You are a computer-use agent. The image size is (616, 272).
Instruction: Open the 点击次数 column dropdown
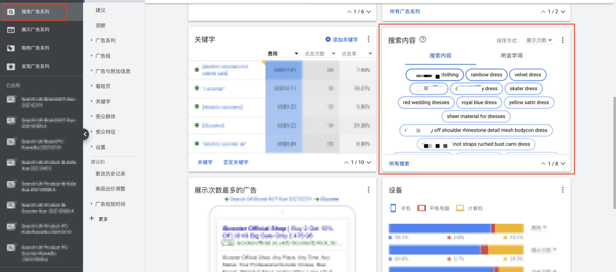(x=320, y=54)
